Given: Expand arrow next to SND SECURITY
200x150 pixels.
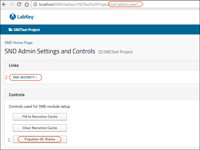Looking at the screenshot, I should click(37, 78).
